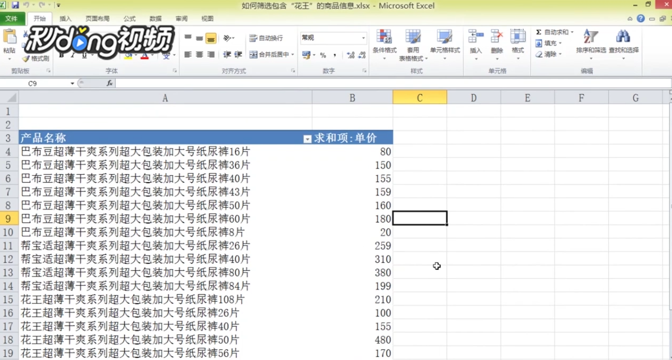Open Find and Select (查找和选择)
Screen dimensions: 672x360
624,45
